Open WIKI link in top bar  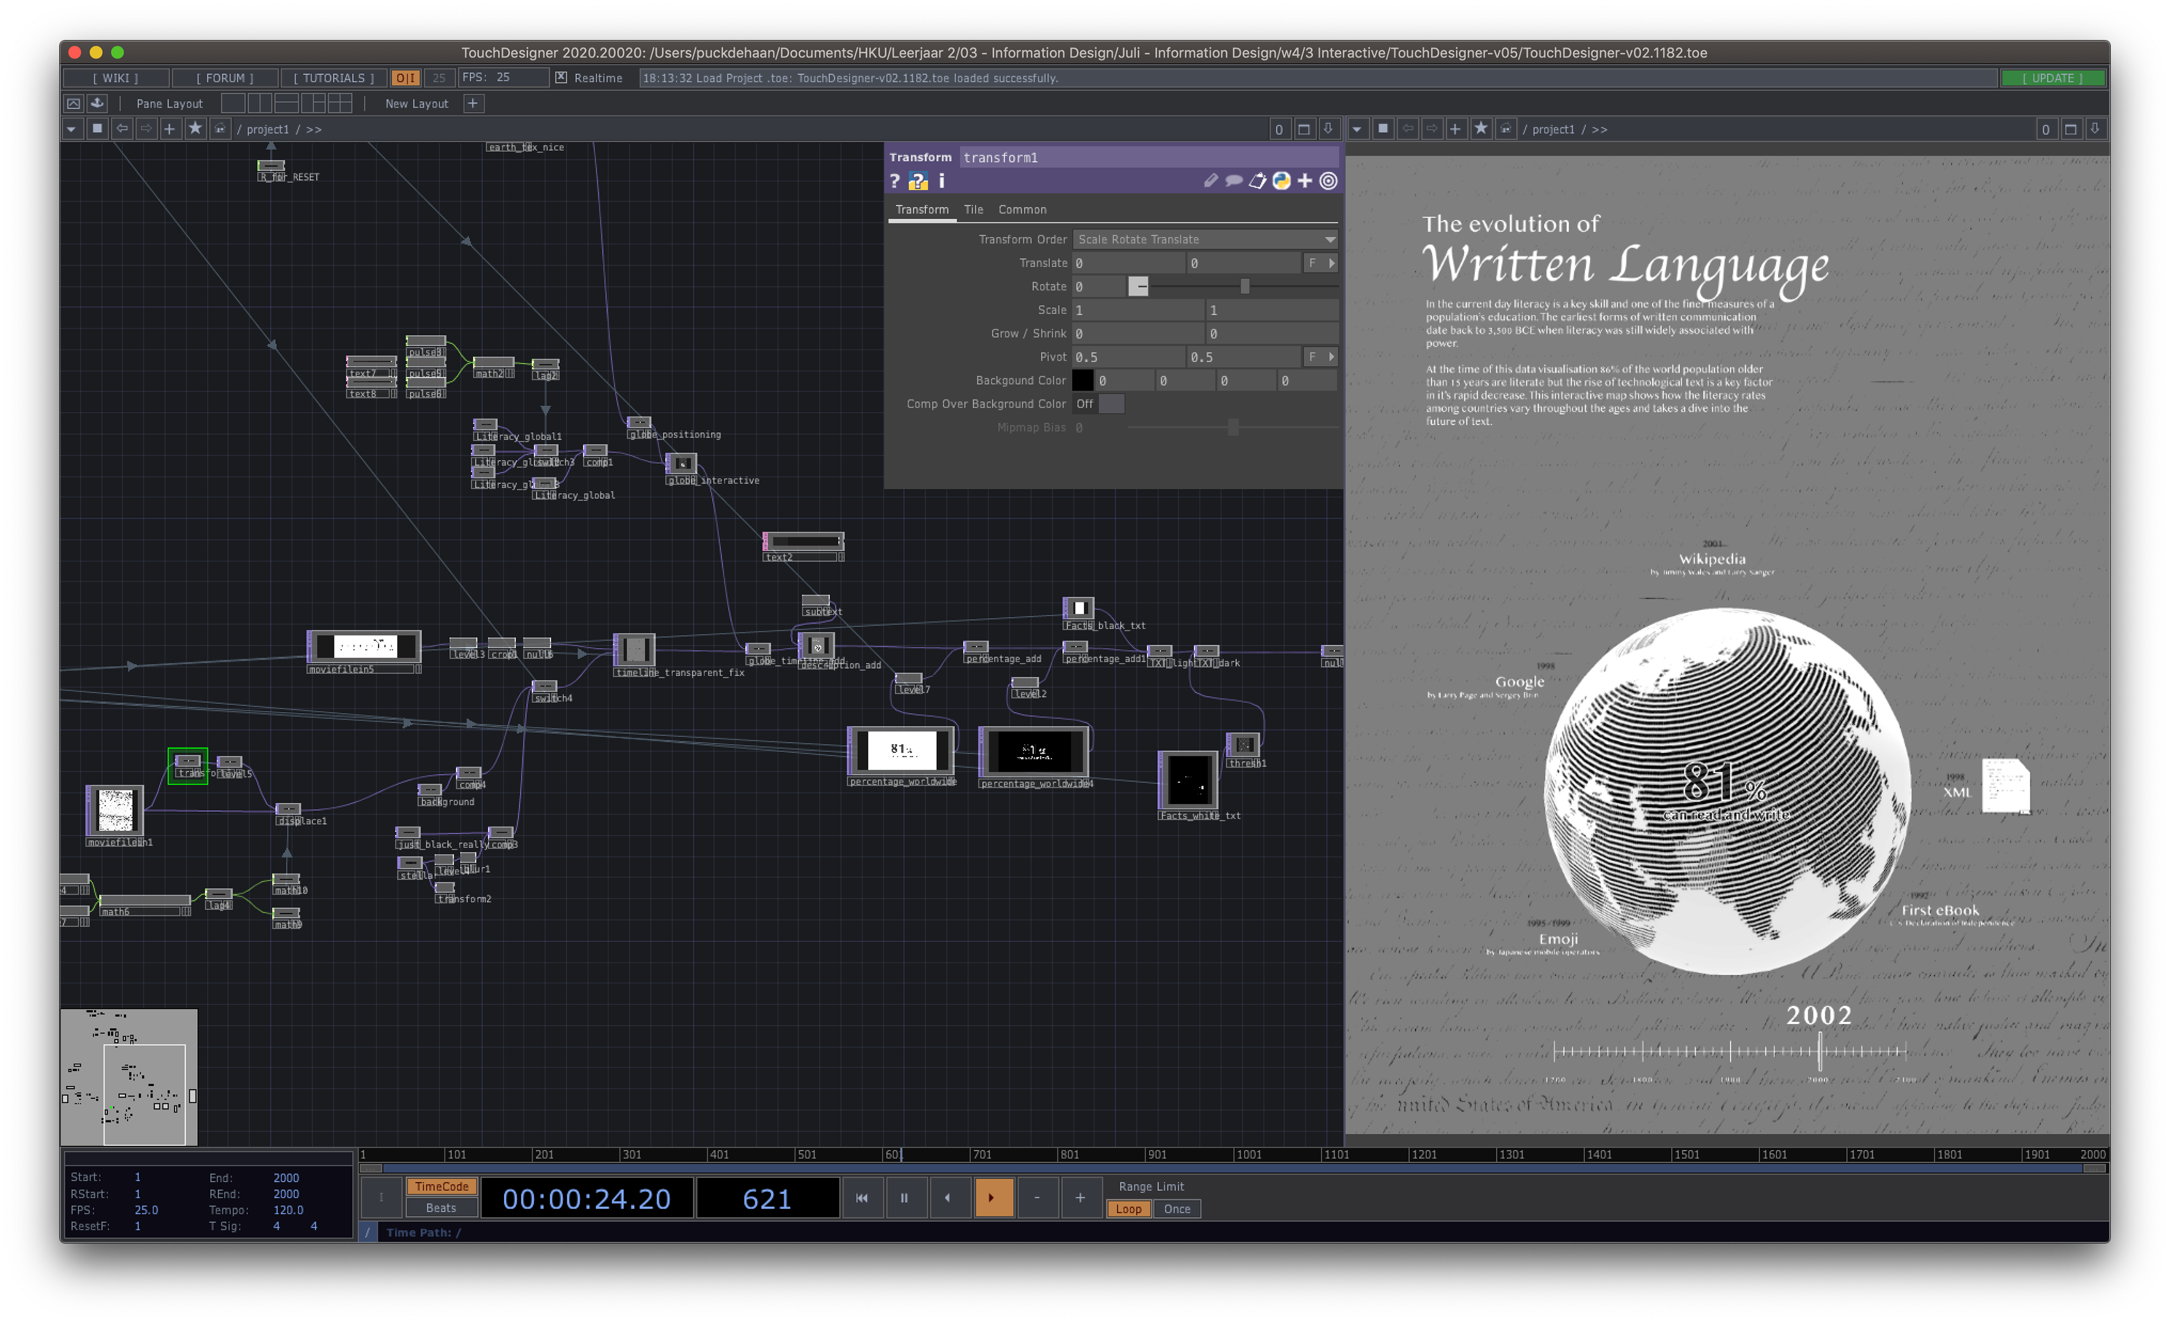(x=115, y=77)
